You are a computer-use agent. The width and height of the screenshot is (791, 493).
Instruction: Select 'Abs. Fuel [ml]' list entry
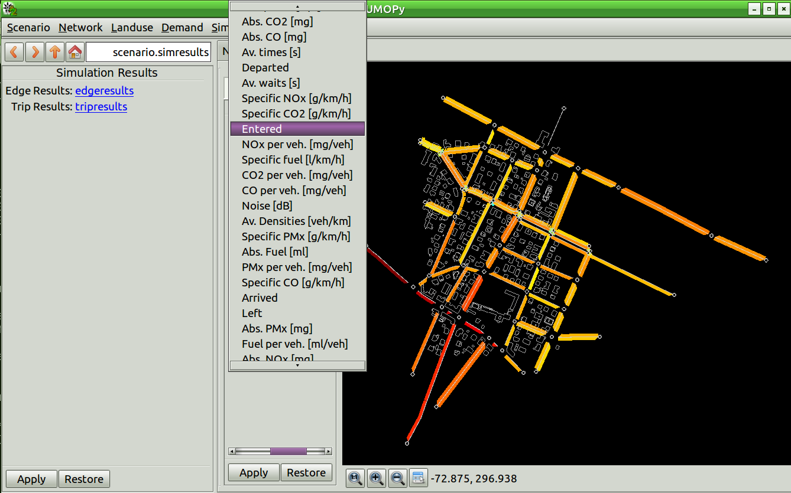[x=275, y=252]
